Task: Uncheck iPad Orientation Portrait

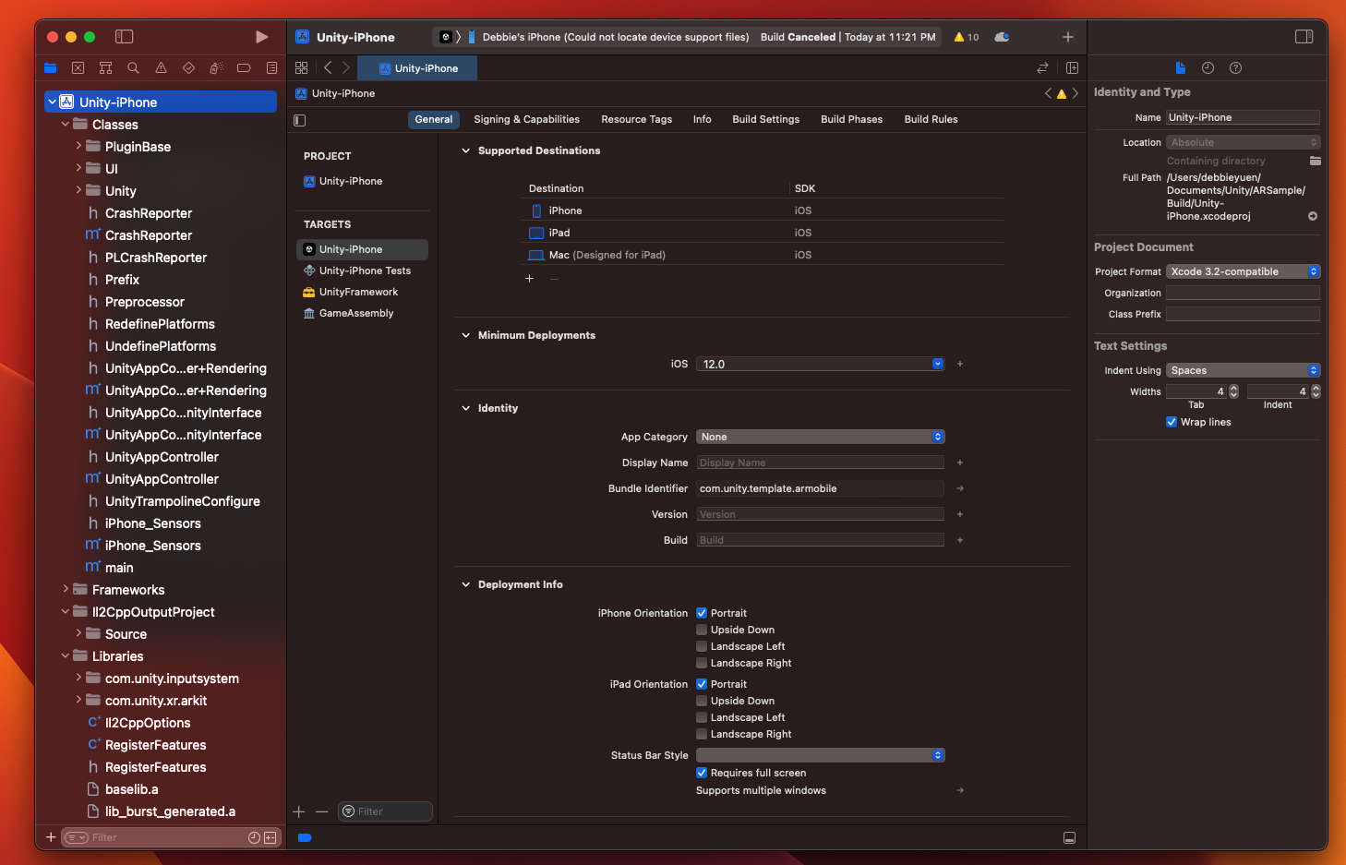Action: tap(702, 684)
